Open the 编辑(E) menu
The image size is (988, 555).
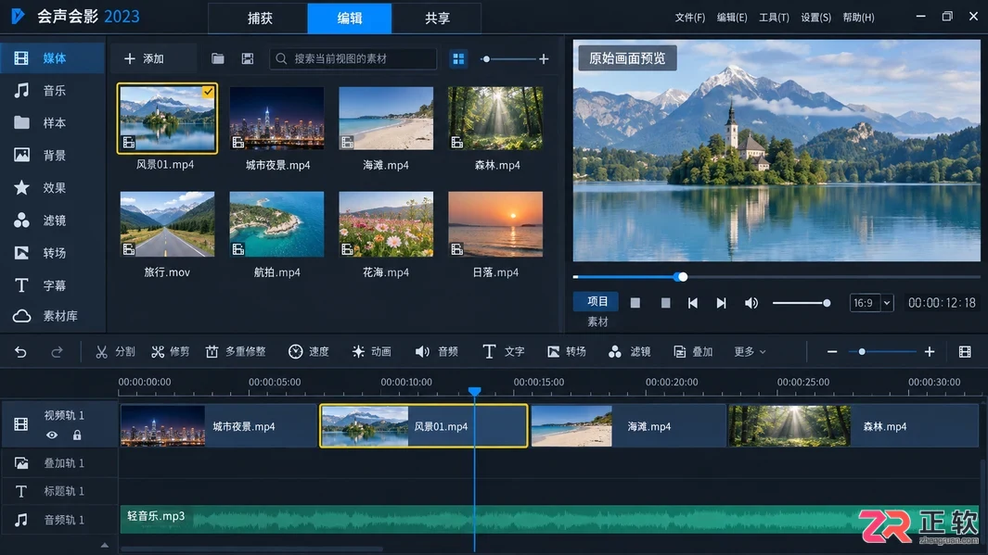point(732,18)
